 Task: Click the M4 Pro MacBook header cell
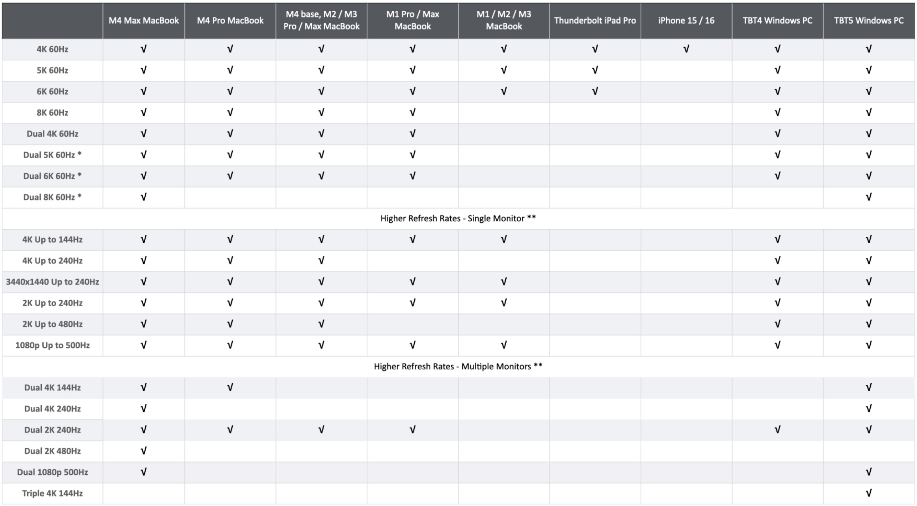point(230,20)
